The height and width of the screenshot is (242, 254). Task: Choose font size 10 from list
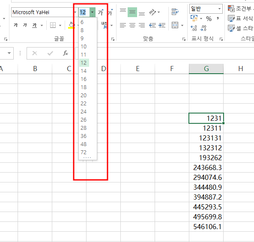click(x=88, y=47)
